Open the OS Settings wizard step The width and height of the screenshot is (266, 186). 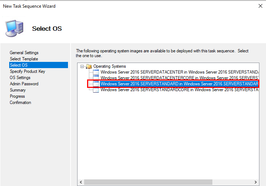20,78
